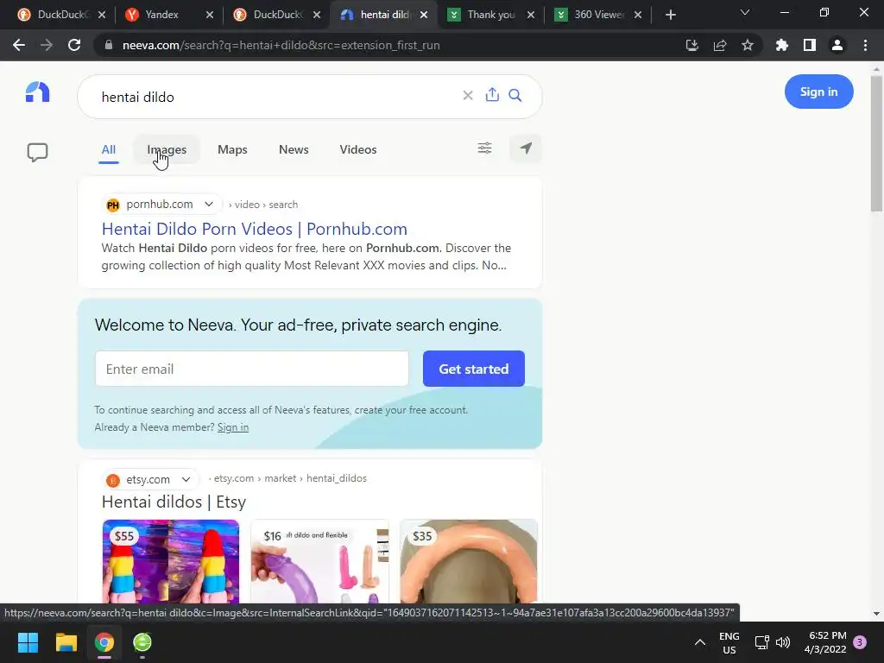
Task: Reload the page
Action: pos(74,45)
